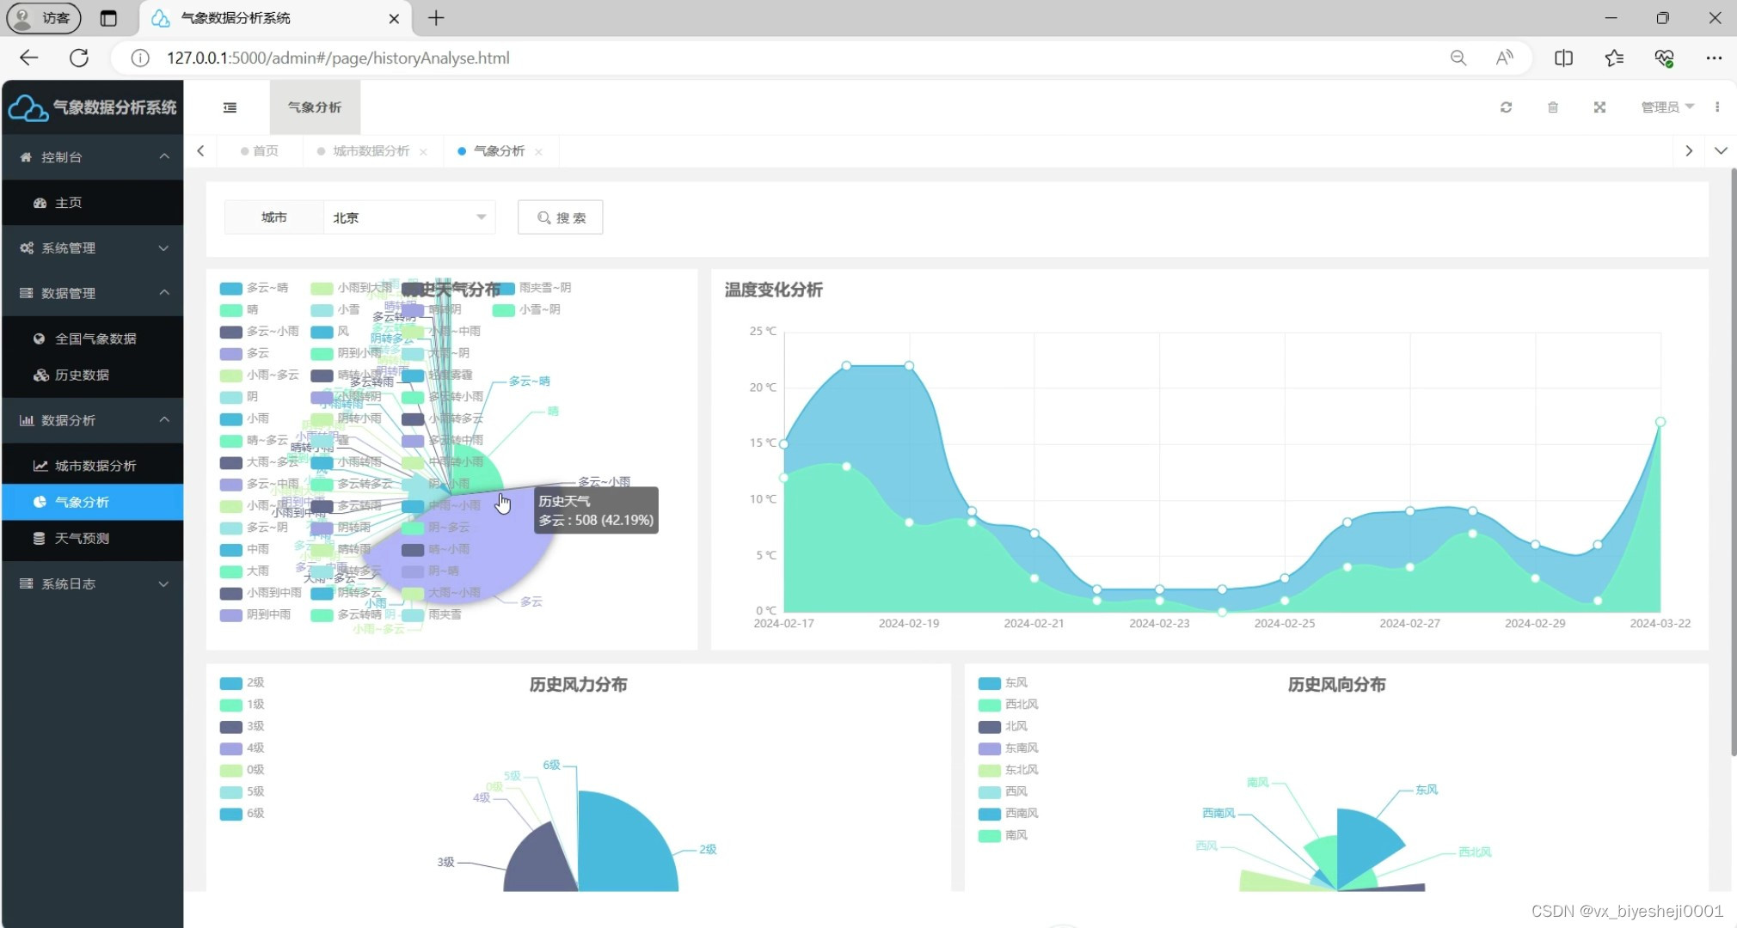The width and height of the screenshot is (1737, 928).
Task: Click the 搜索 search button
Action: coord(559,217)
